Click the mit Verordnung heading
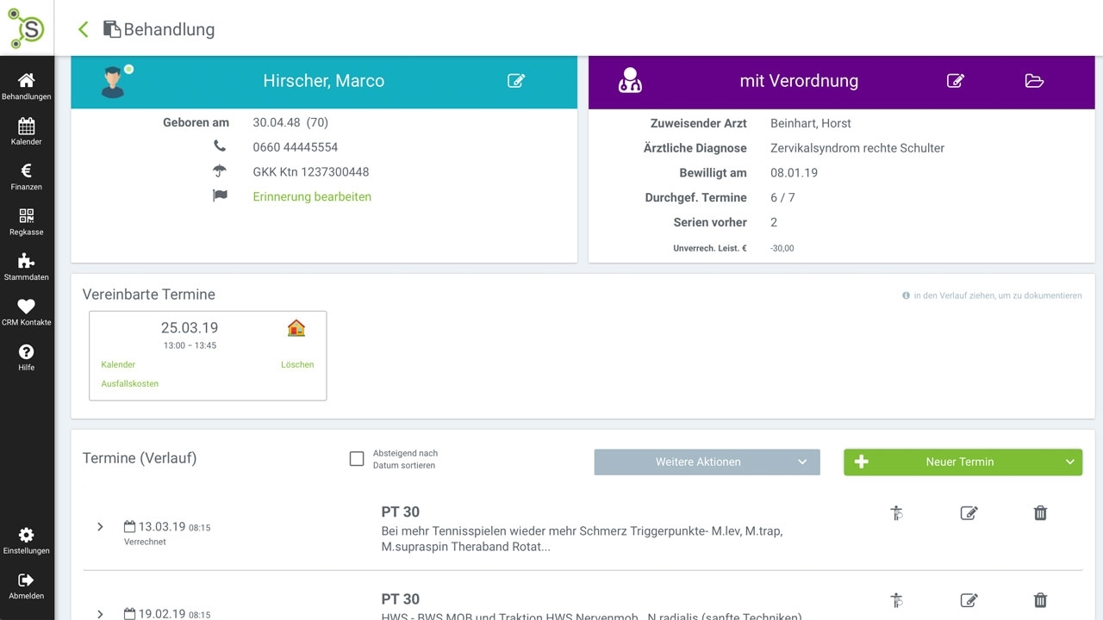1103x620 pixels. (x=799, y=81)
